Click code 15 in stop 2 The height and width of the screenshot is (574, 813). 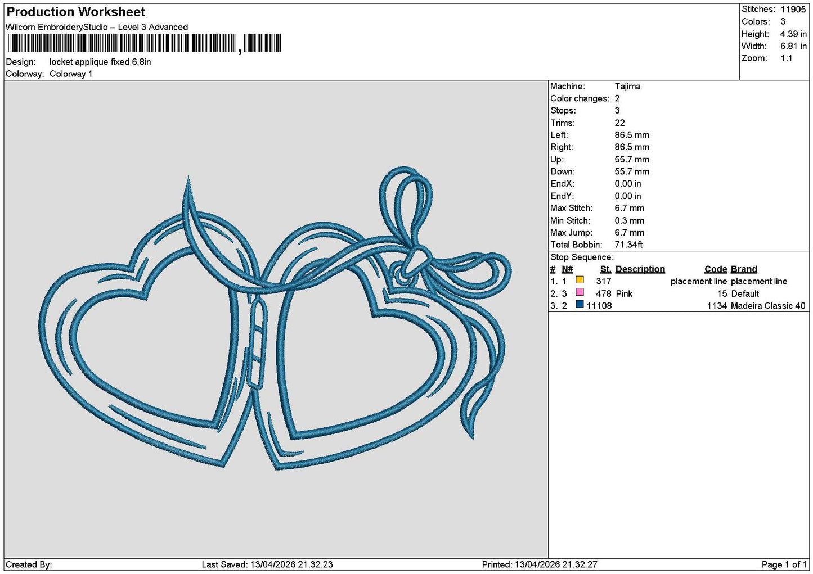[722, 293]
